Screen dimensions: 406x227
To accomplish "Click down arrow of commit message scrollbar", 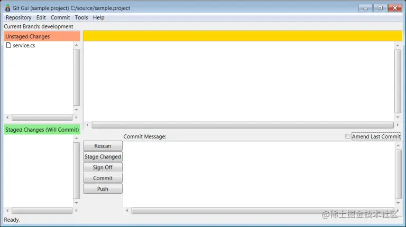I will coord(398,203).
